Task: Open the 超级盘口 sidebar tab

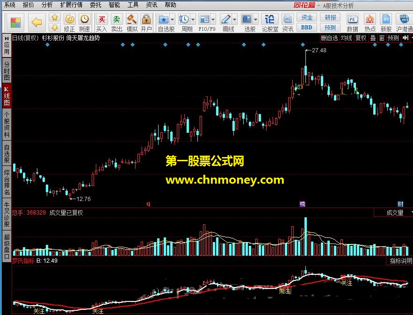Action: pos(7,246)
